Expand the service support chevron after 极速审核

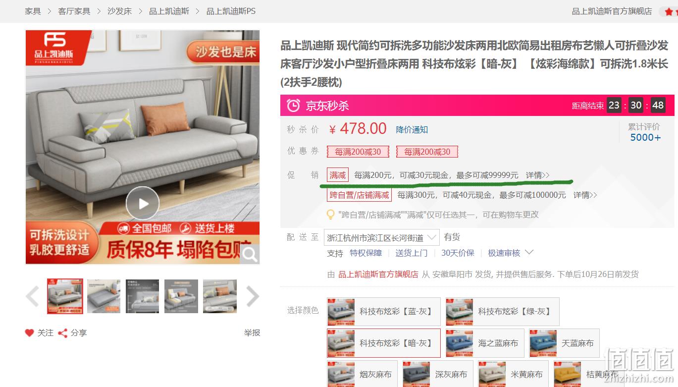[x=529, y=252]
